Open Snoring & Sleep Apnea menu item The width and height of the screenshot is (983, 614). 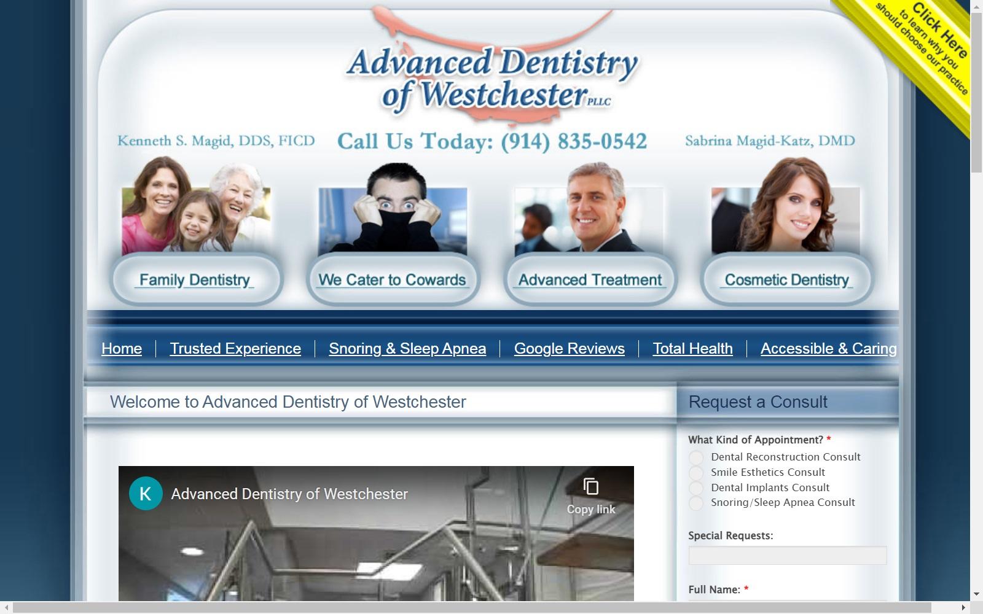coord(407,349)
